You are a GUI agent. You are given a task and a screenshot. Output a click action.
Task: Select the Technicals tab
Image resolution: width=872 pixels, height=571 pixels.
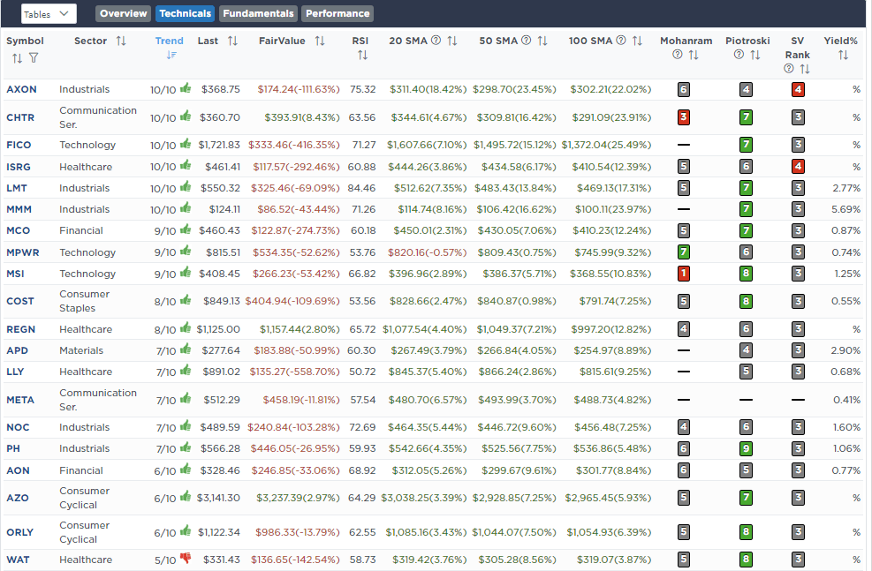click(x=186, y=13)
